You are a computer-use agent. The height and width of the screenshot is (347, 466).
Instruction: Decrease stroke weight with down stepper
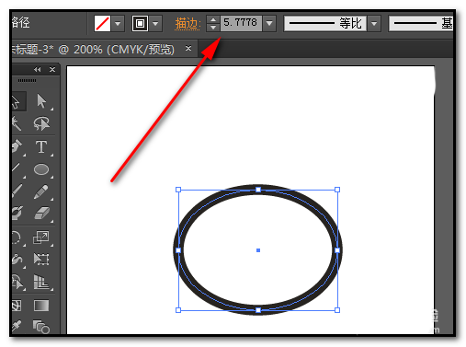pyautogui.click(x=213, y=28)
